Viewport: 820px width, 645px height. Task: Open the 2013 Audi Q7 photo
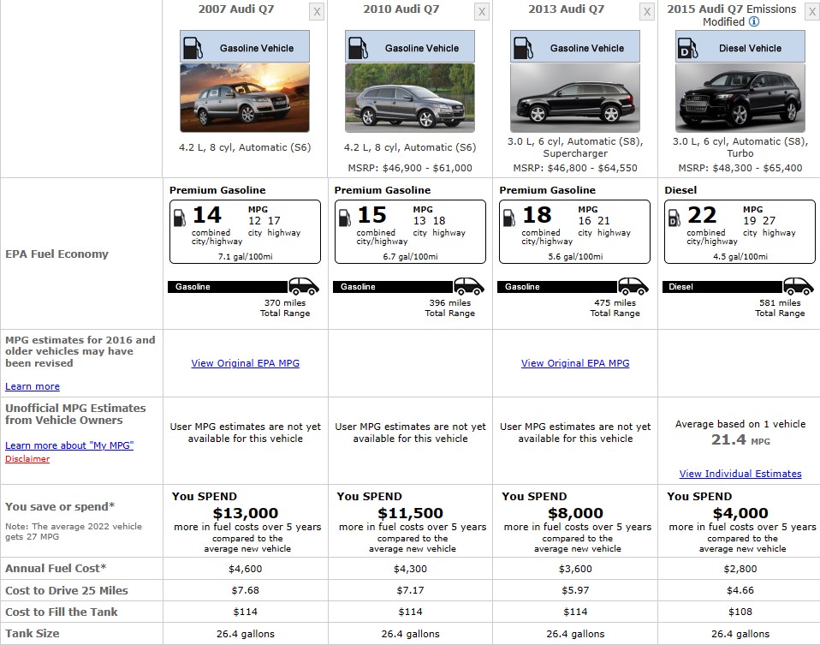[575, 98]
